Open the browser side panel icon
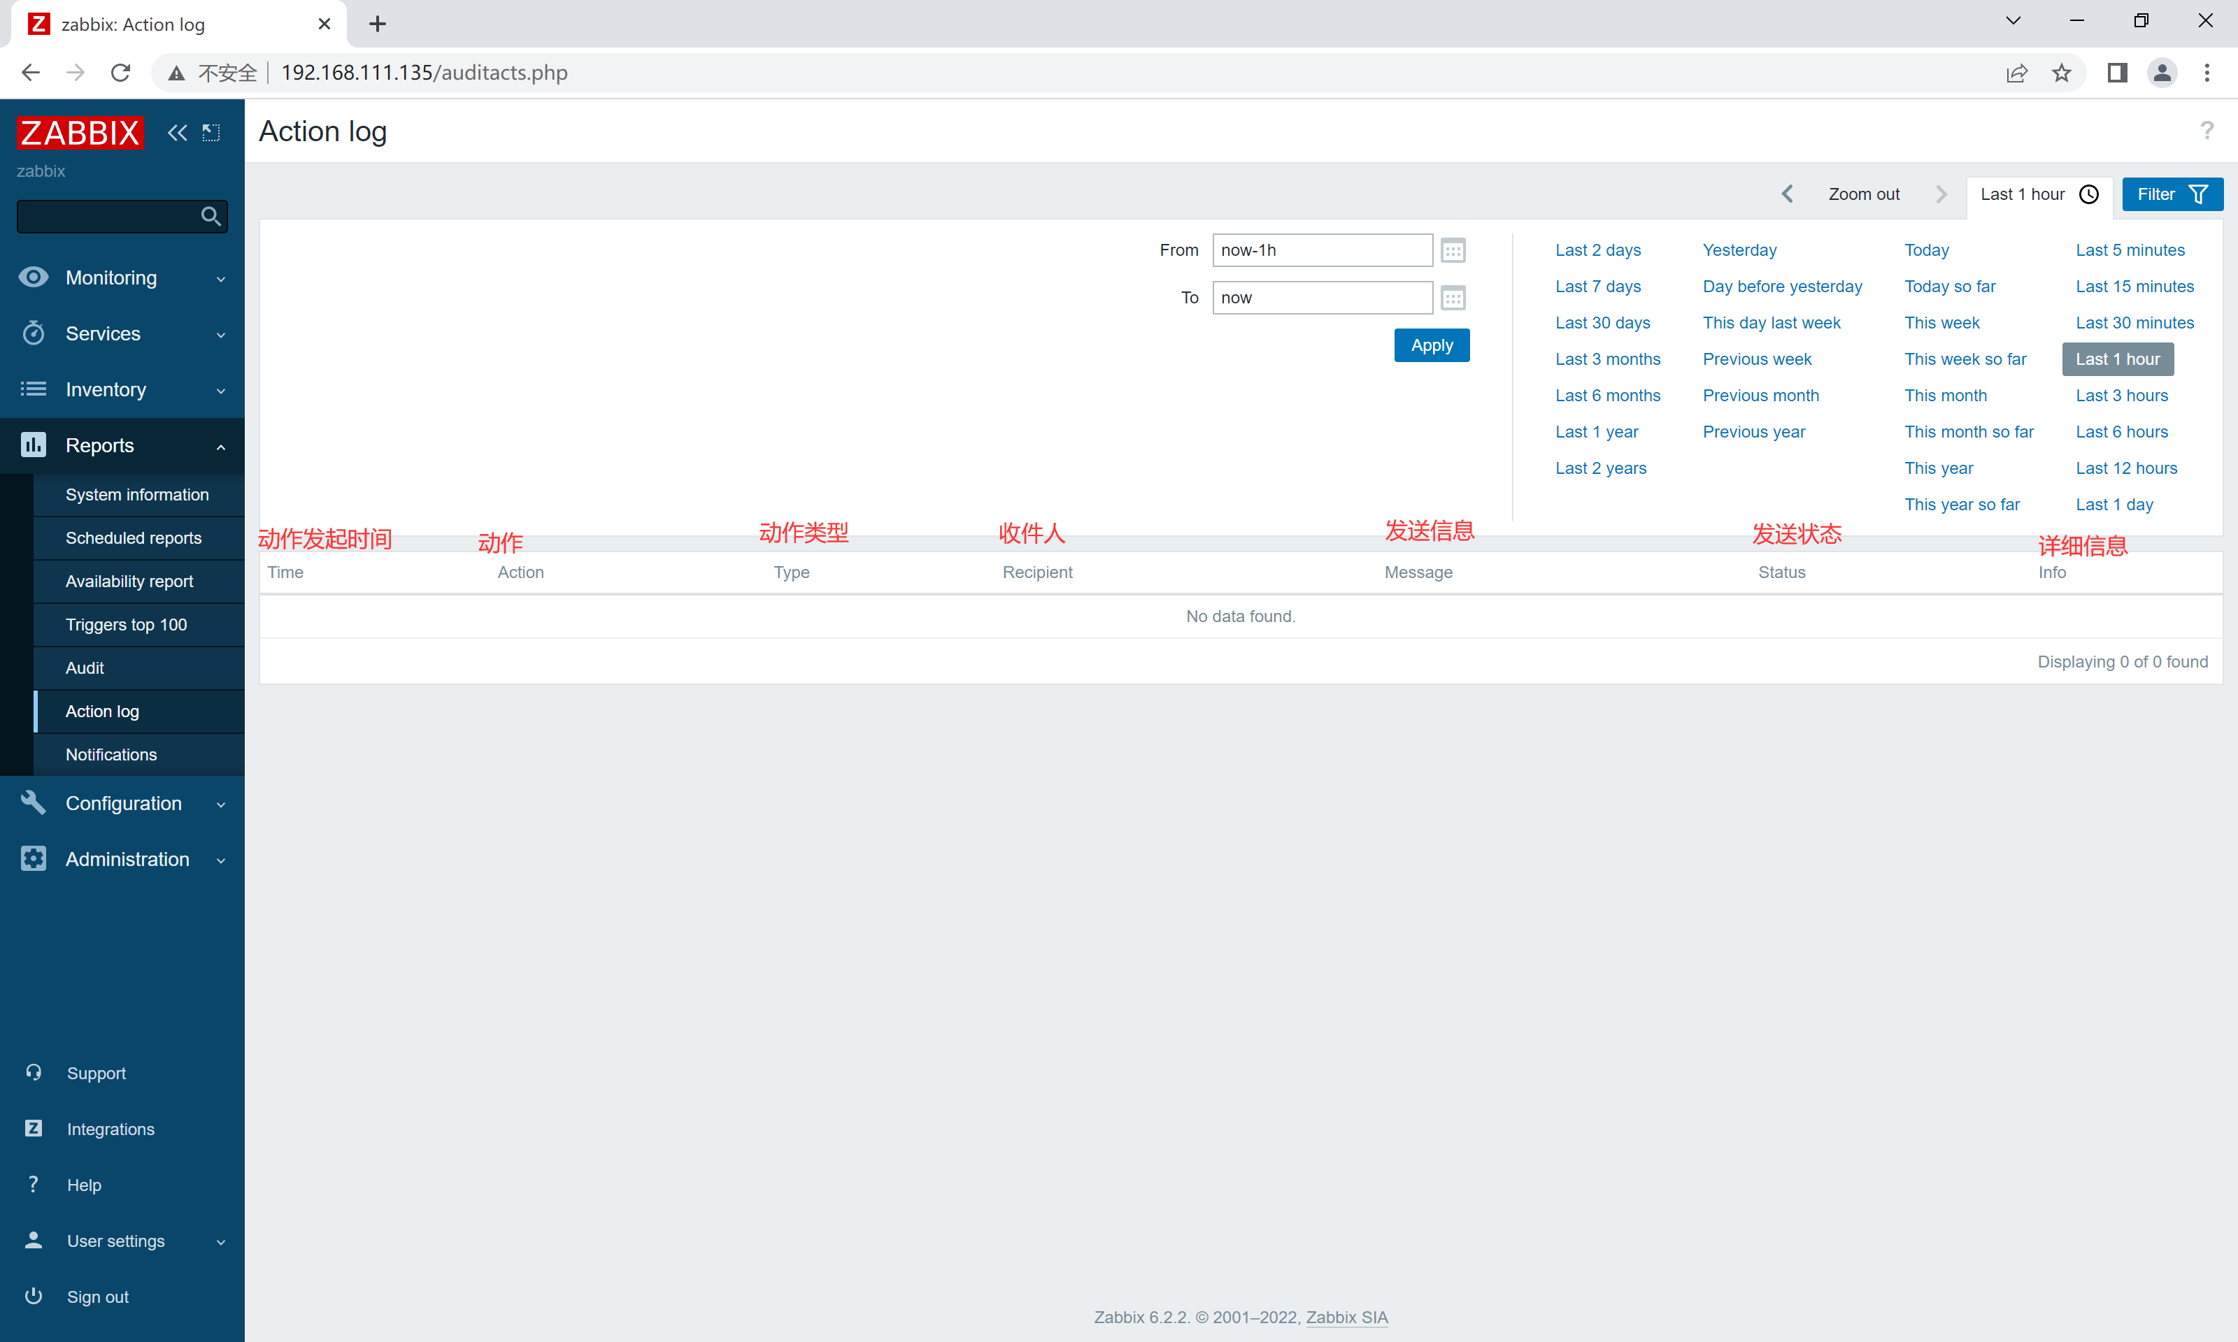 coord(2117,73)
